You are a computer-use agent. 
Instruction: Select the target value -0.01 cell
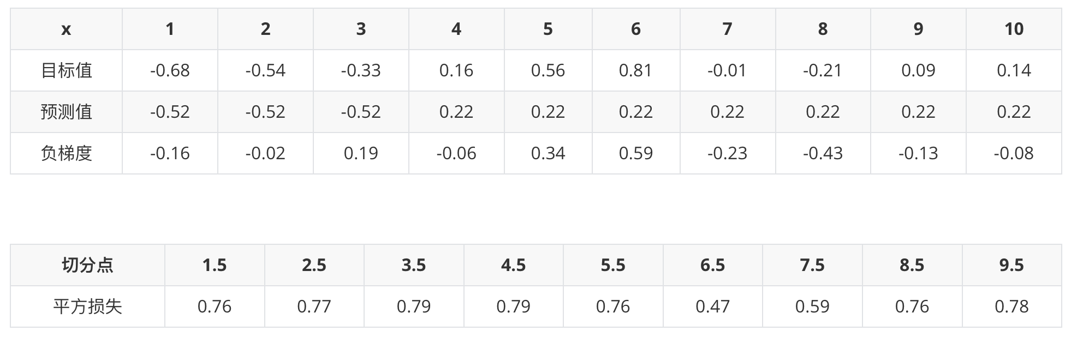[727, 70]
